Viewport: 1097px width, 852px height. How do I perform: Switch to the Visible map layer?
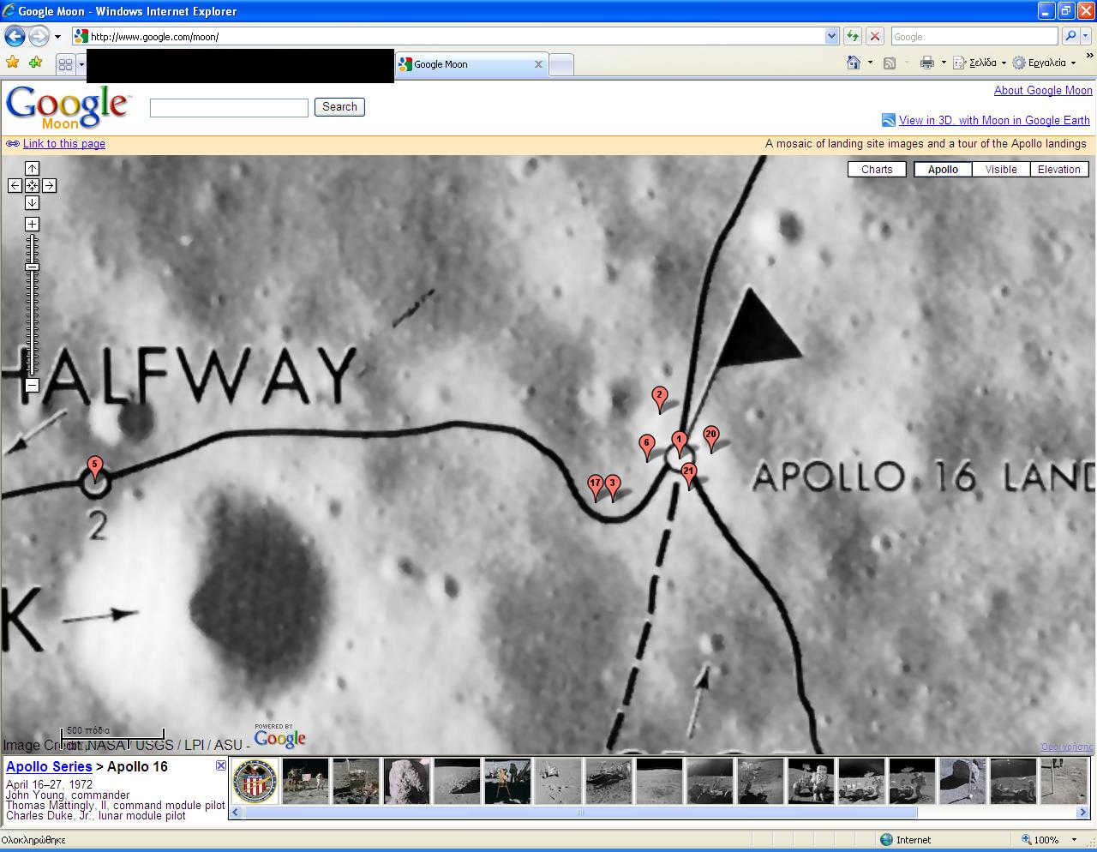(1001, 169)
